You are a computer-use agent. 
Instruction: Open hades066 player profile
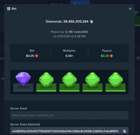pos(78,32)
